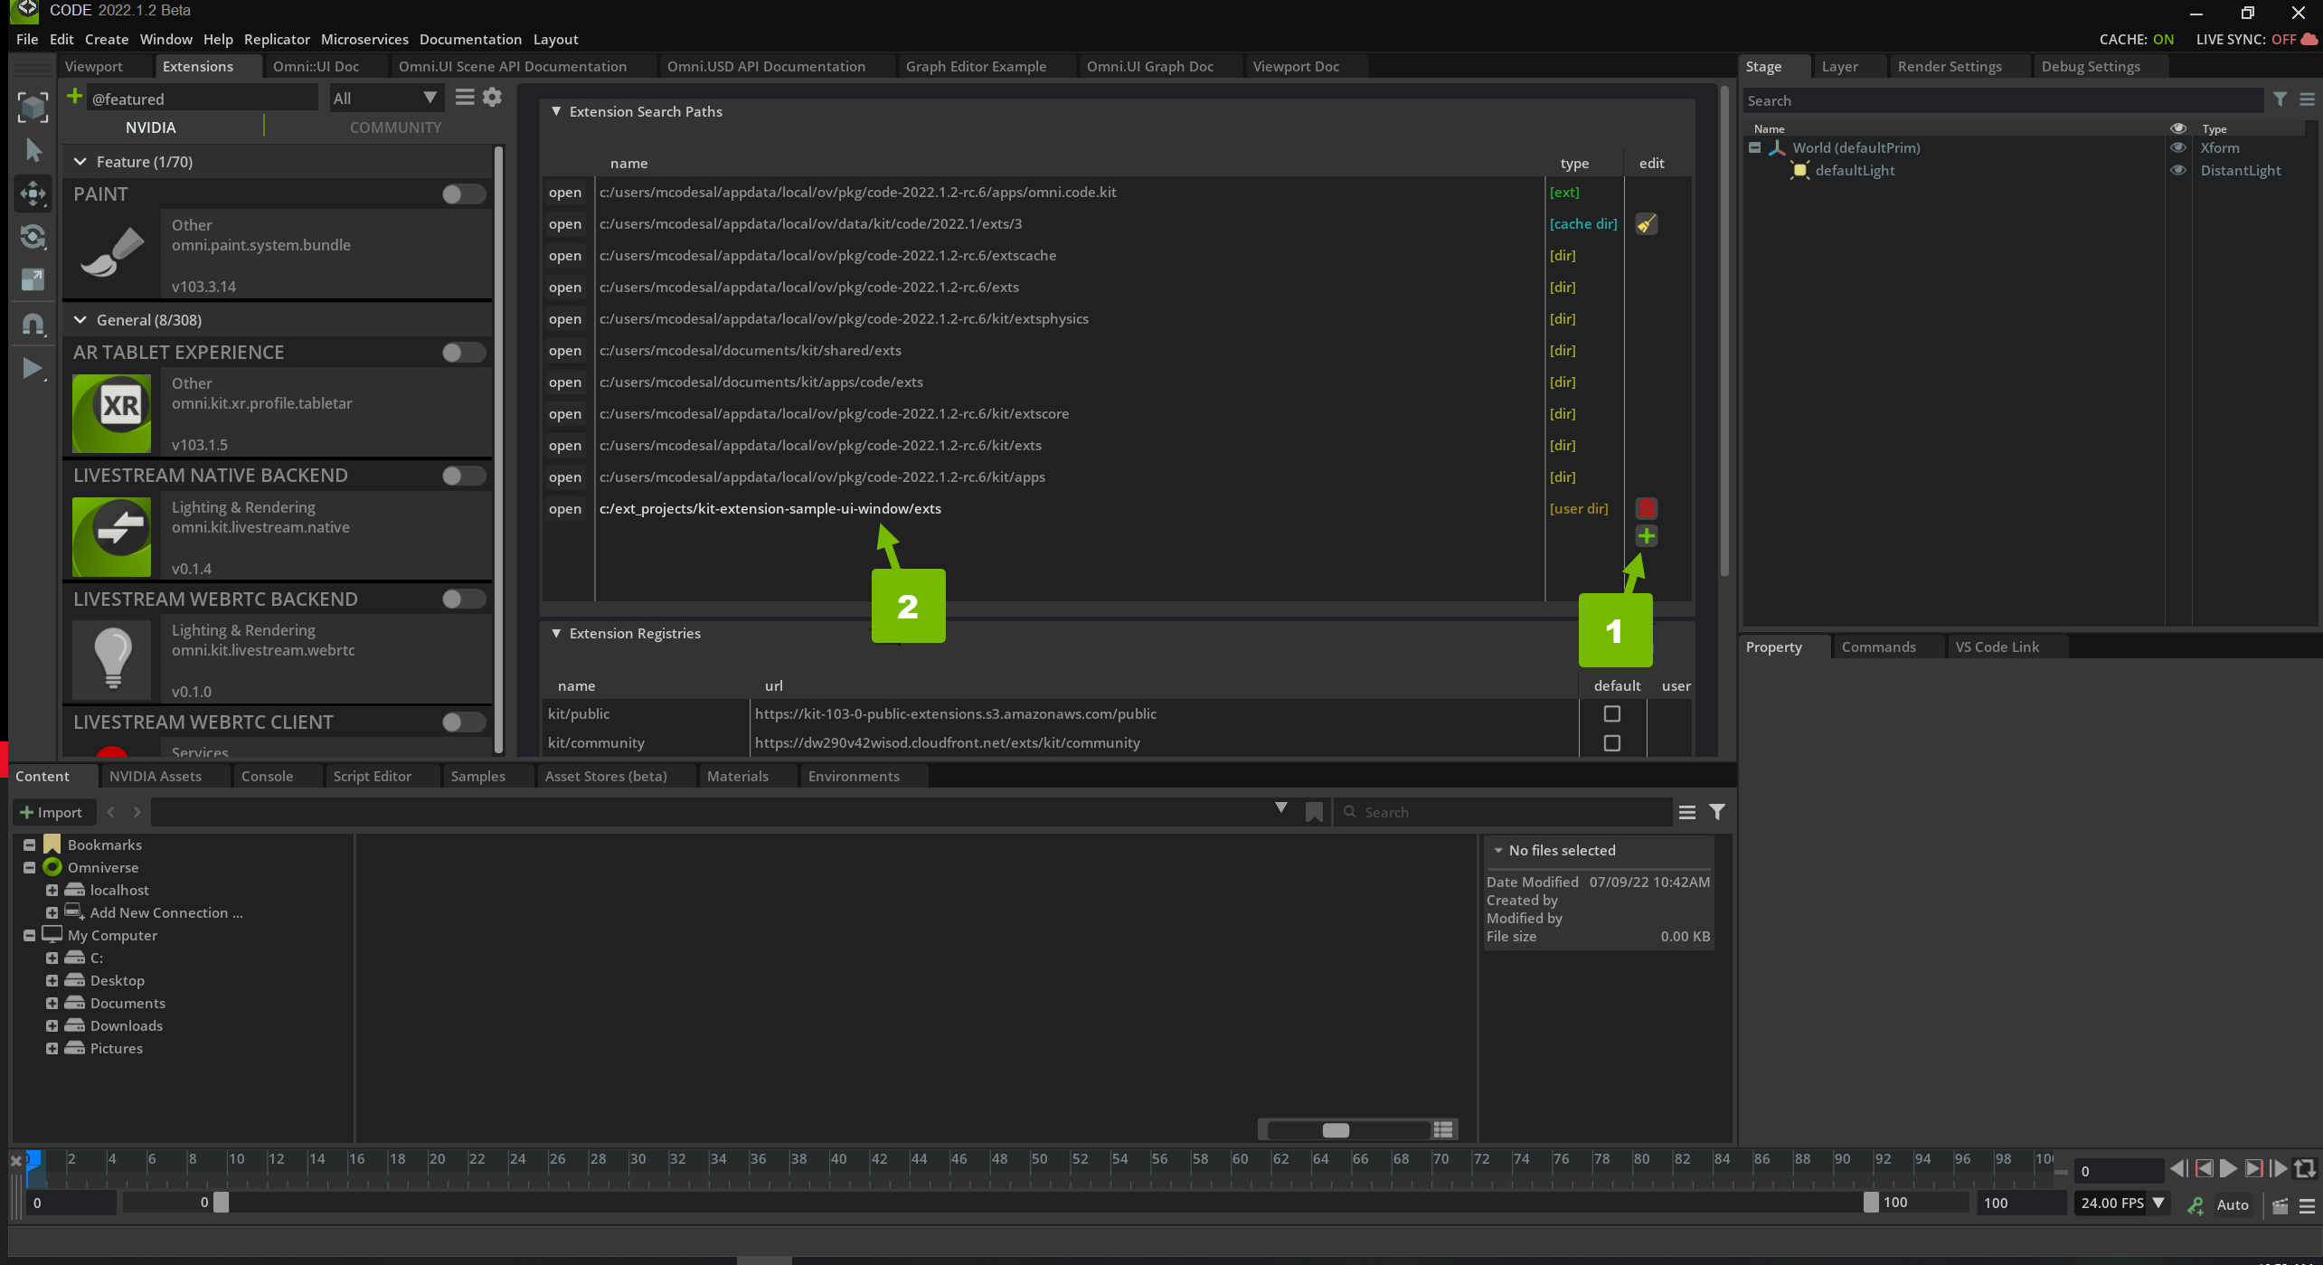Step to previous keyframe
The image size is (2323, 1265).
pyautogui.click(x=2204, y=1170)
